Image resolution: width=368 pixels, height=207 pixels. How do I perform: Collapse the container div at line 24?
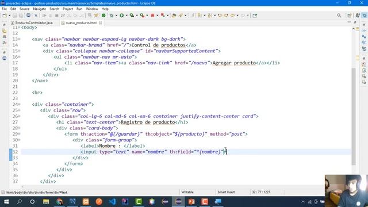[x=19, y=105]
